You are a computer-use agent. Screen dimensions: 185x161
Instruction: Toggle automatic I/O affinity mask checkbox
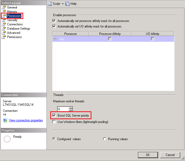pos(54,26)
